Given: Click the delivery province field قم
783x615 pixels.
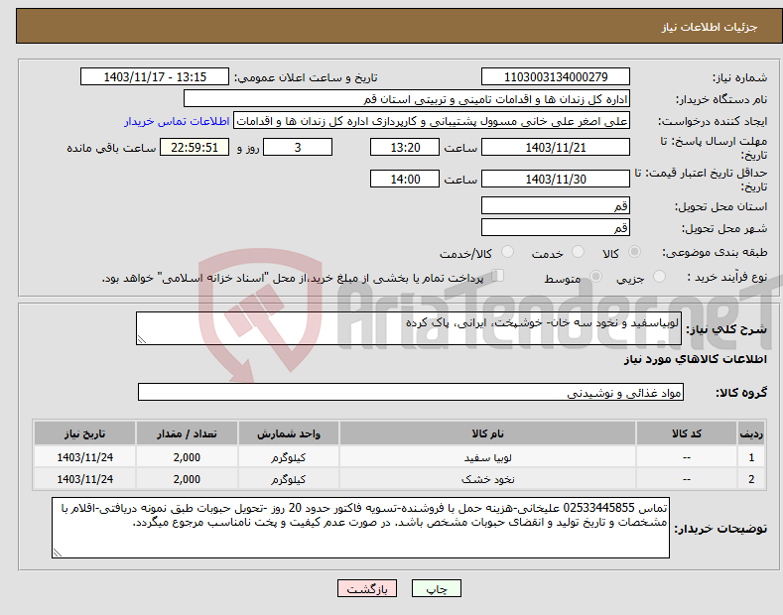Looking at the screenshot, I should coord(556,205).
